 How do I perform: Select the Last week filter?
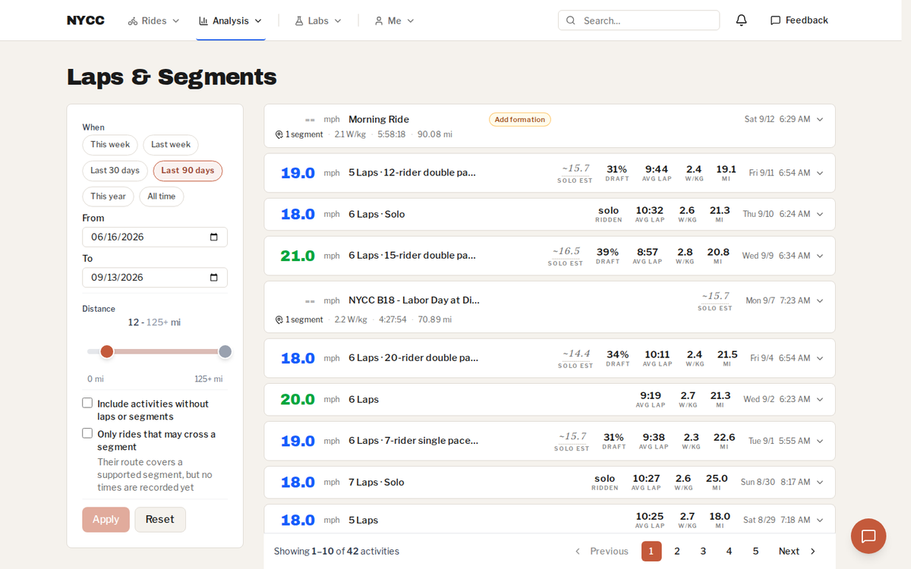(x=171, y=145)
